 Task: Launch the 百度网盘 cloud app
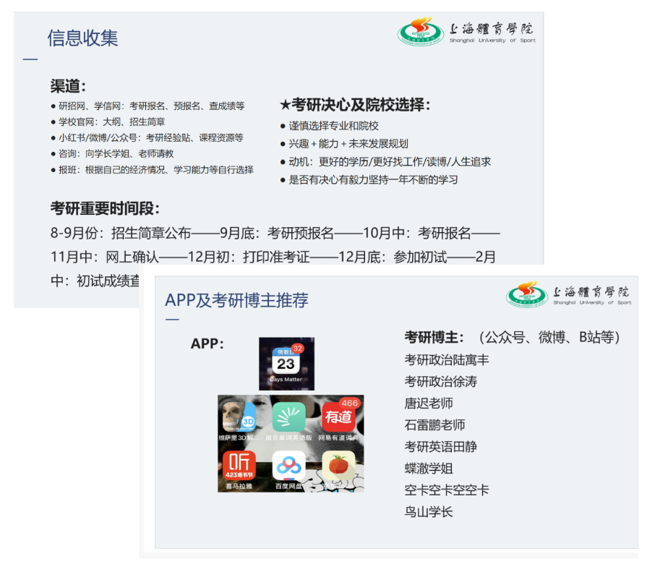(288, 466)
